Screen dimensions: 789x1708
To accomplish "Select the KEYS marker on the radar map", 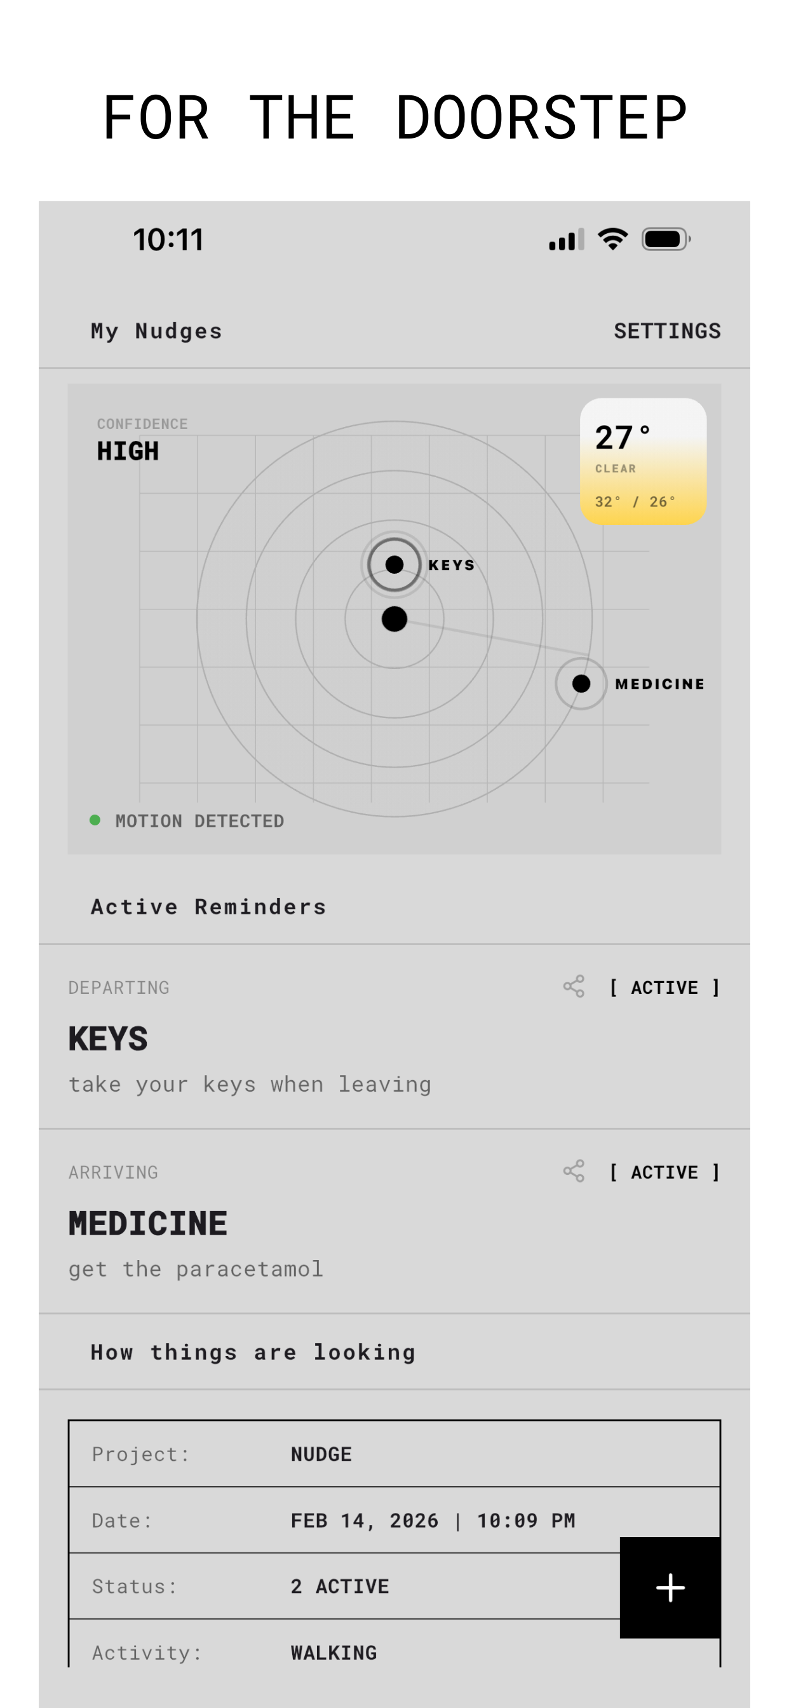I will (x=394, y=564).
